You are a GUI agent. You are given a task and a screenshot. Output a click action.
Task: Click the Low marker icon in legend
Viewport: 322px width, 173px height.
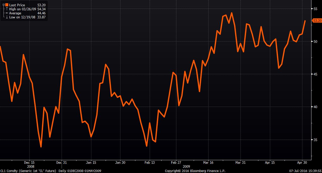7,17
